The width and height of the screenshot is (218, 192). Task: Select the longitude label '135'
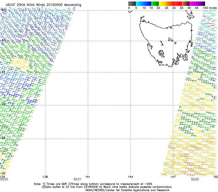(2, 177)
